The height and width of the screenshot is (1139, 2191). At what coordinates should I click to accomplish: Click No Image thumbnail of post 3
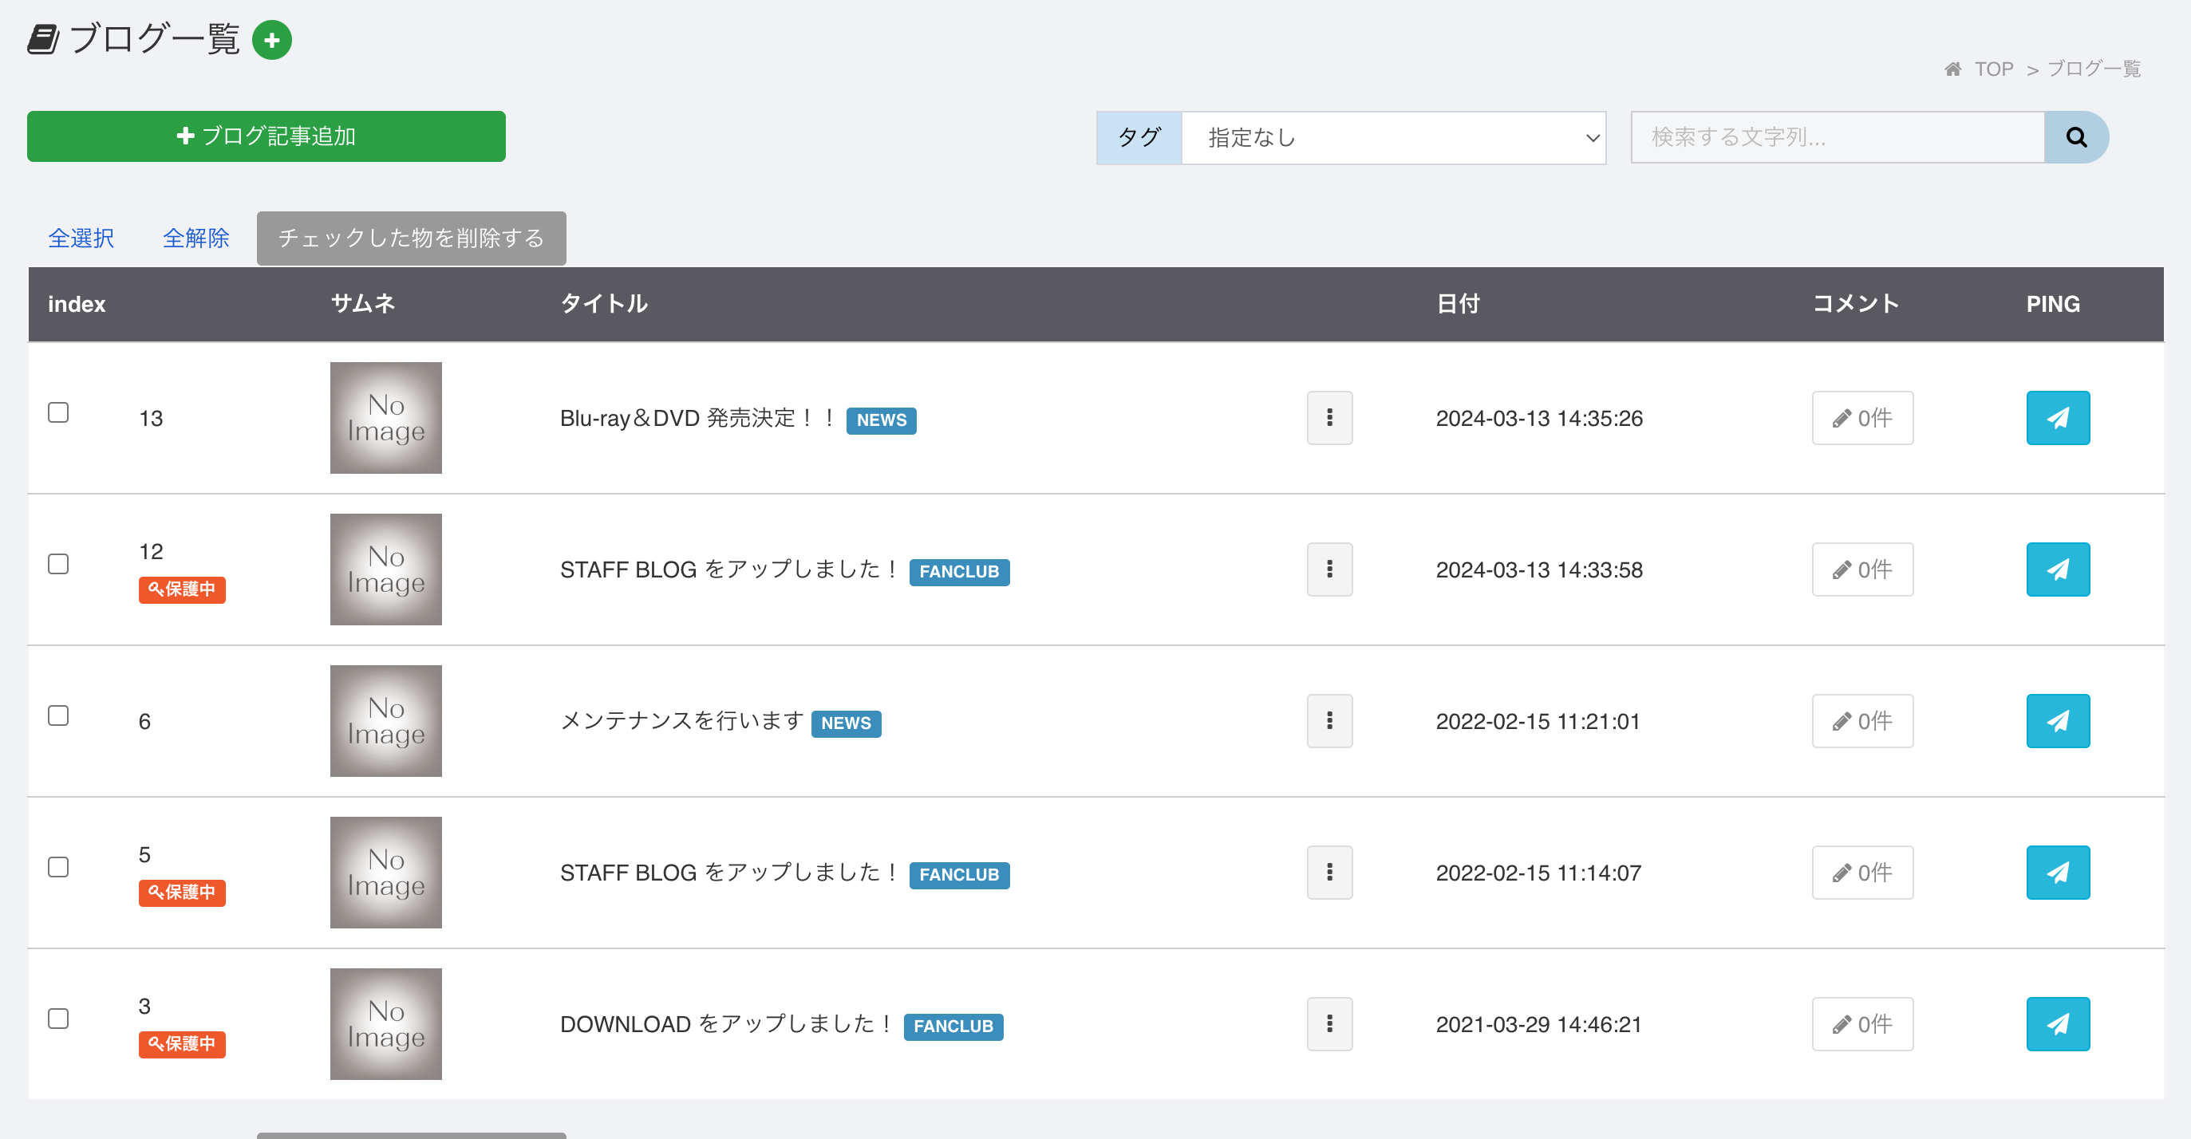pyautogui.click(x=386, y=1024)
